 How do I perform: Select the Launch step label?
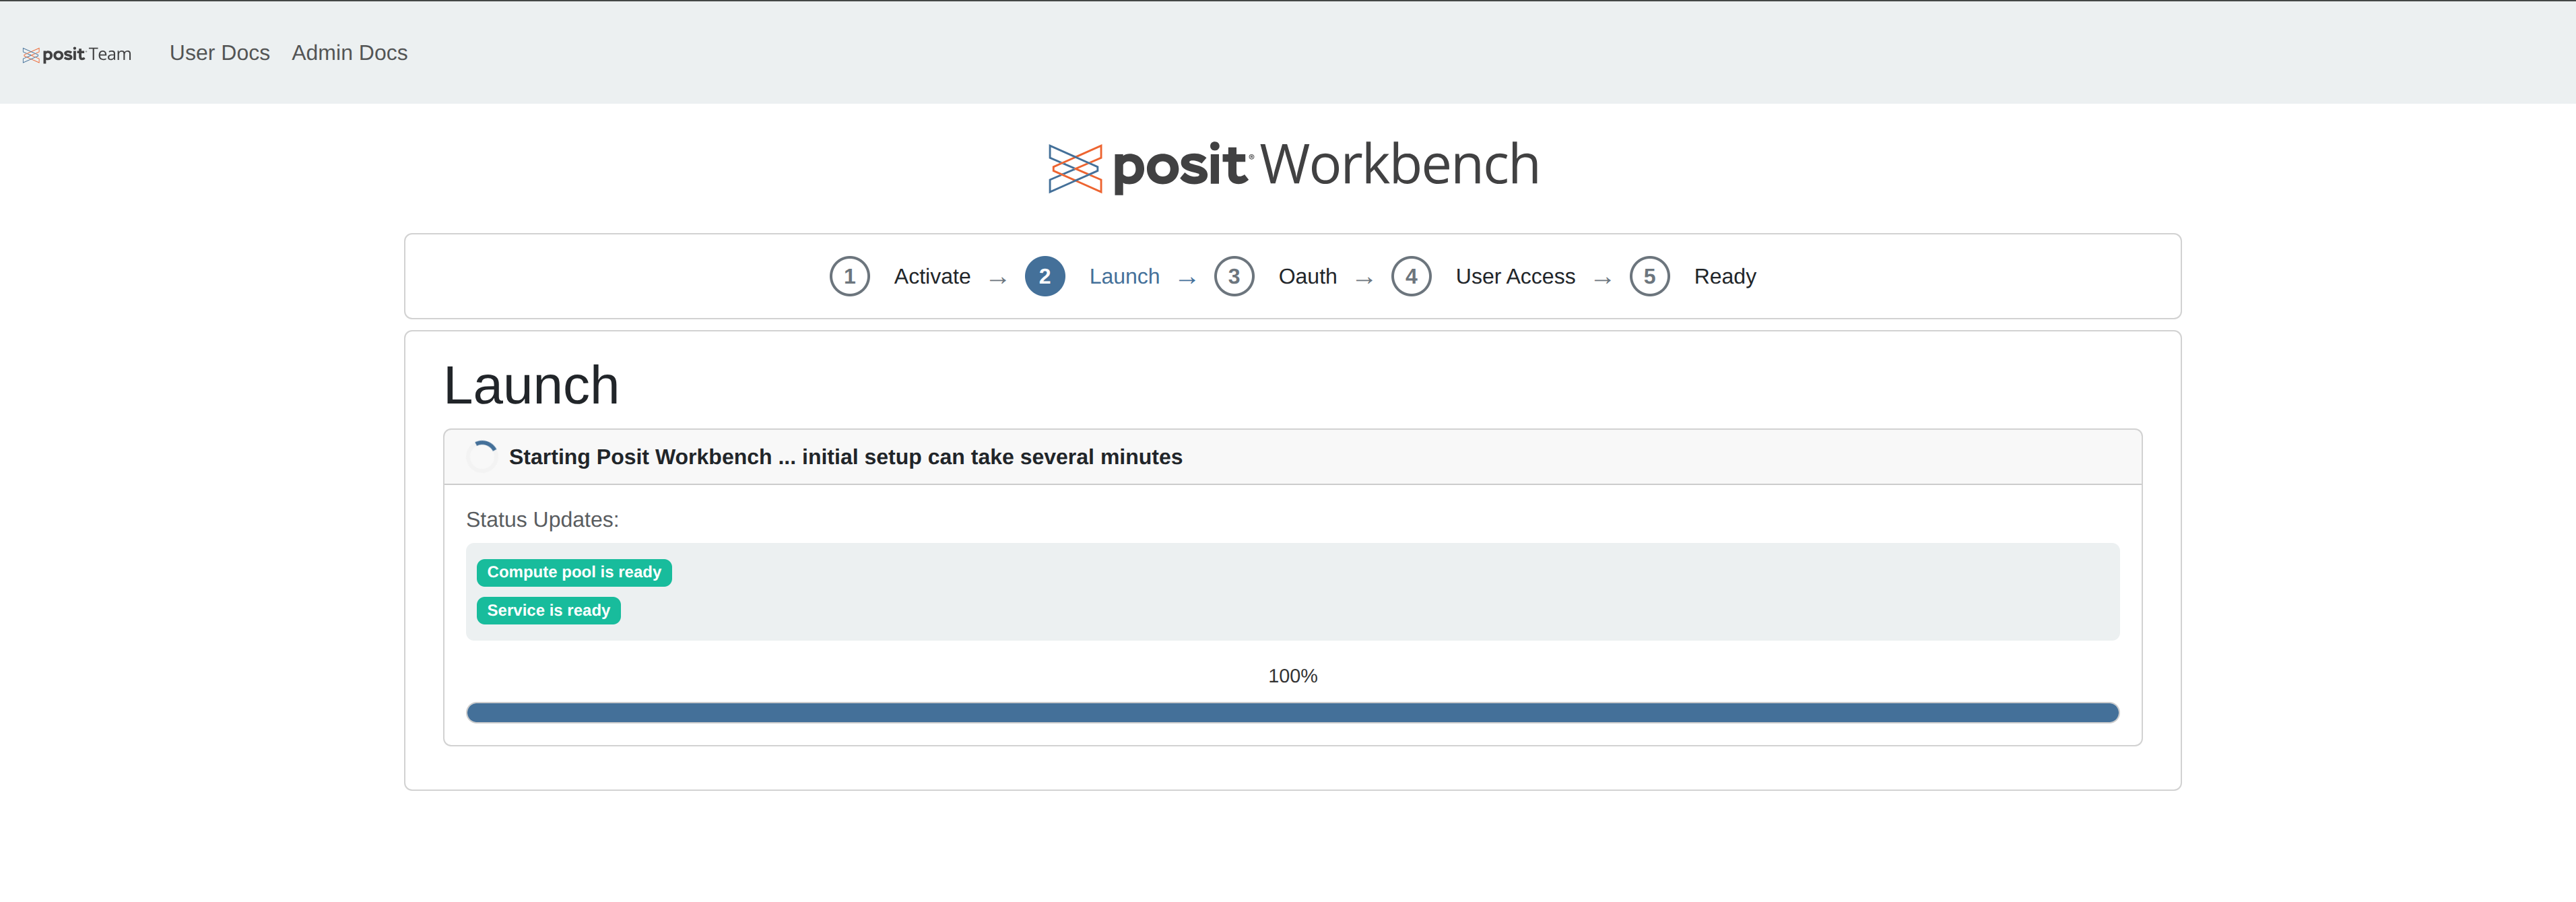[1124, 276]
